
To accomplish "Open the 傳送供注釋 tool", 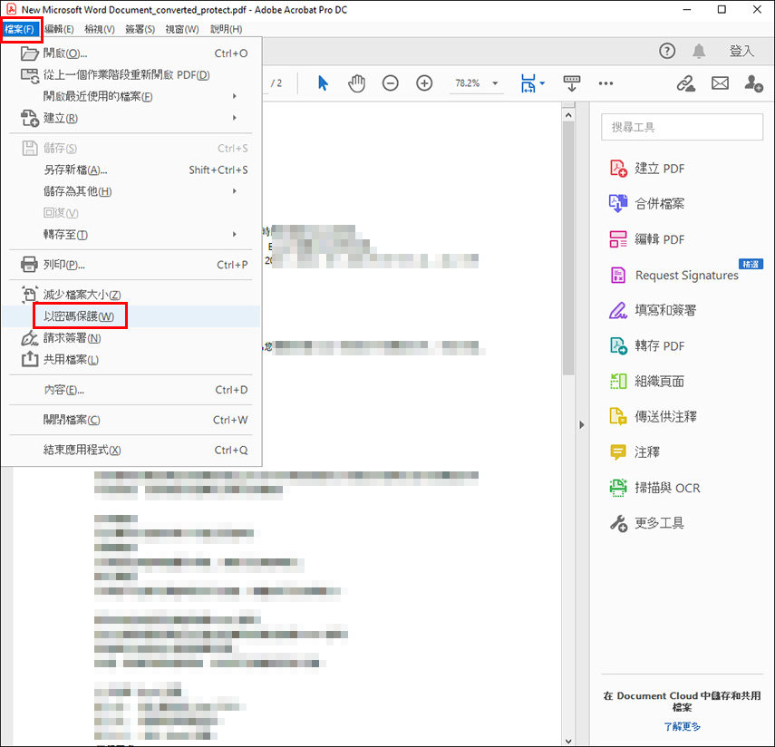I will [654, 417].
